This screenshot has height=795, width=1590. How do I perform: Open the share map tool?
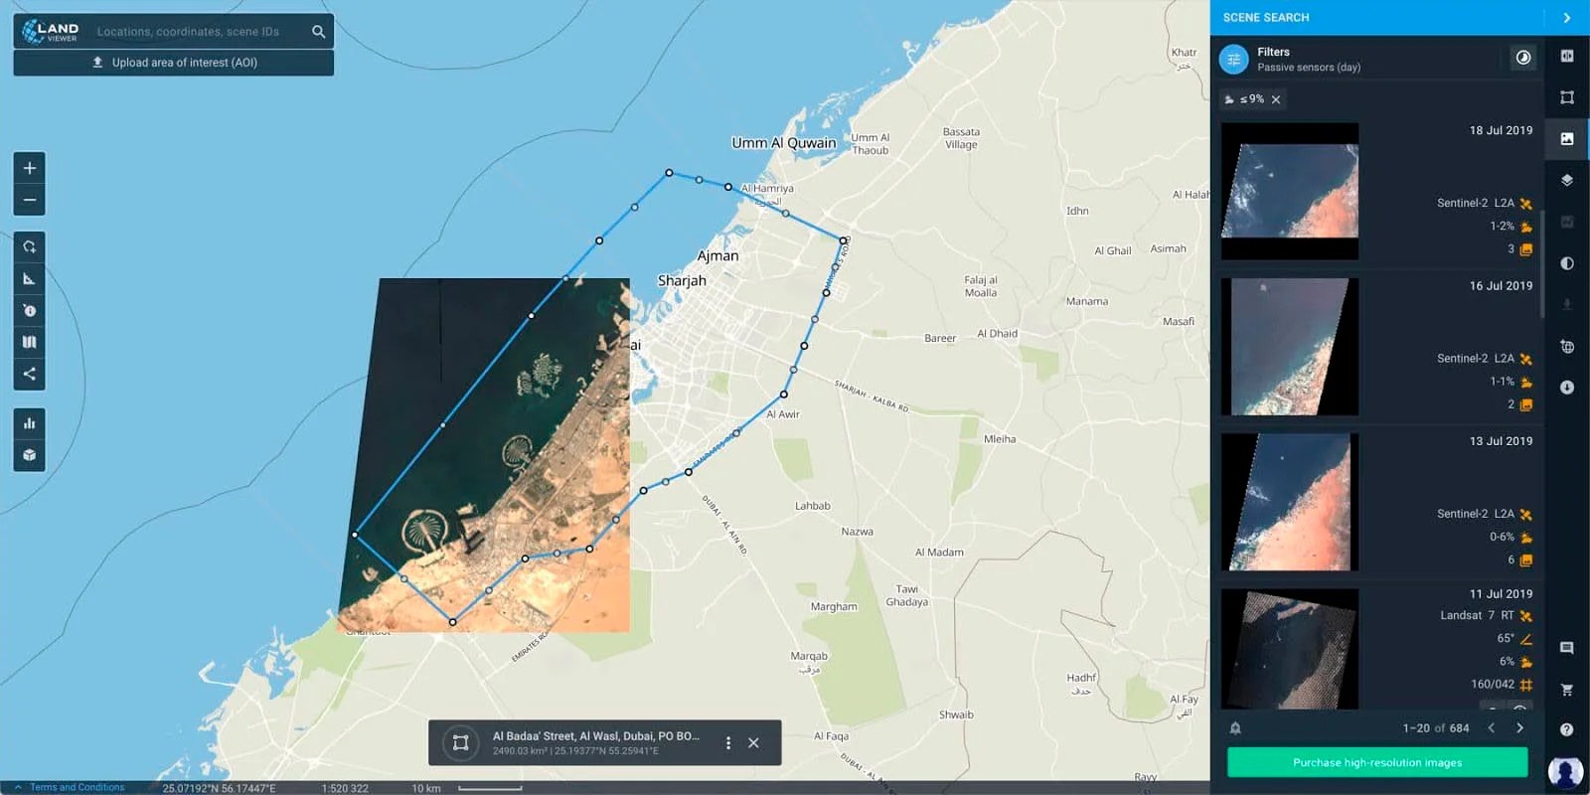pos(30,374)
